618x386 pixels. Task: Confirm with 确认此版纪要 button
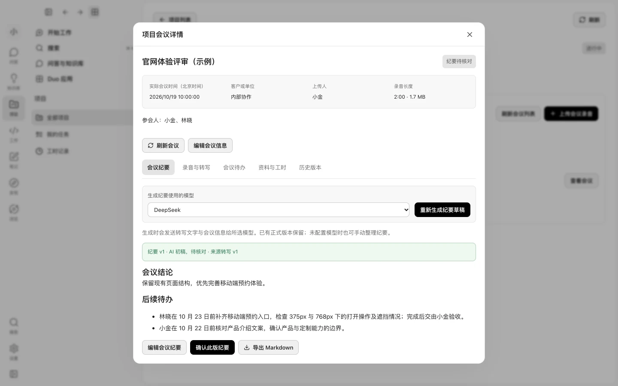click(212, 347)
